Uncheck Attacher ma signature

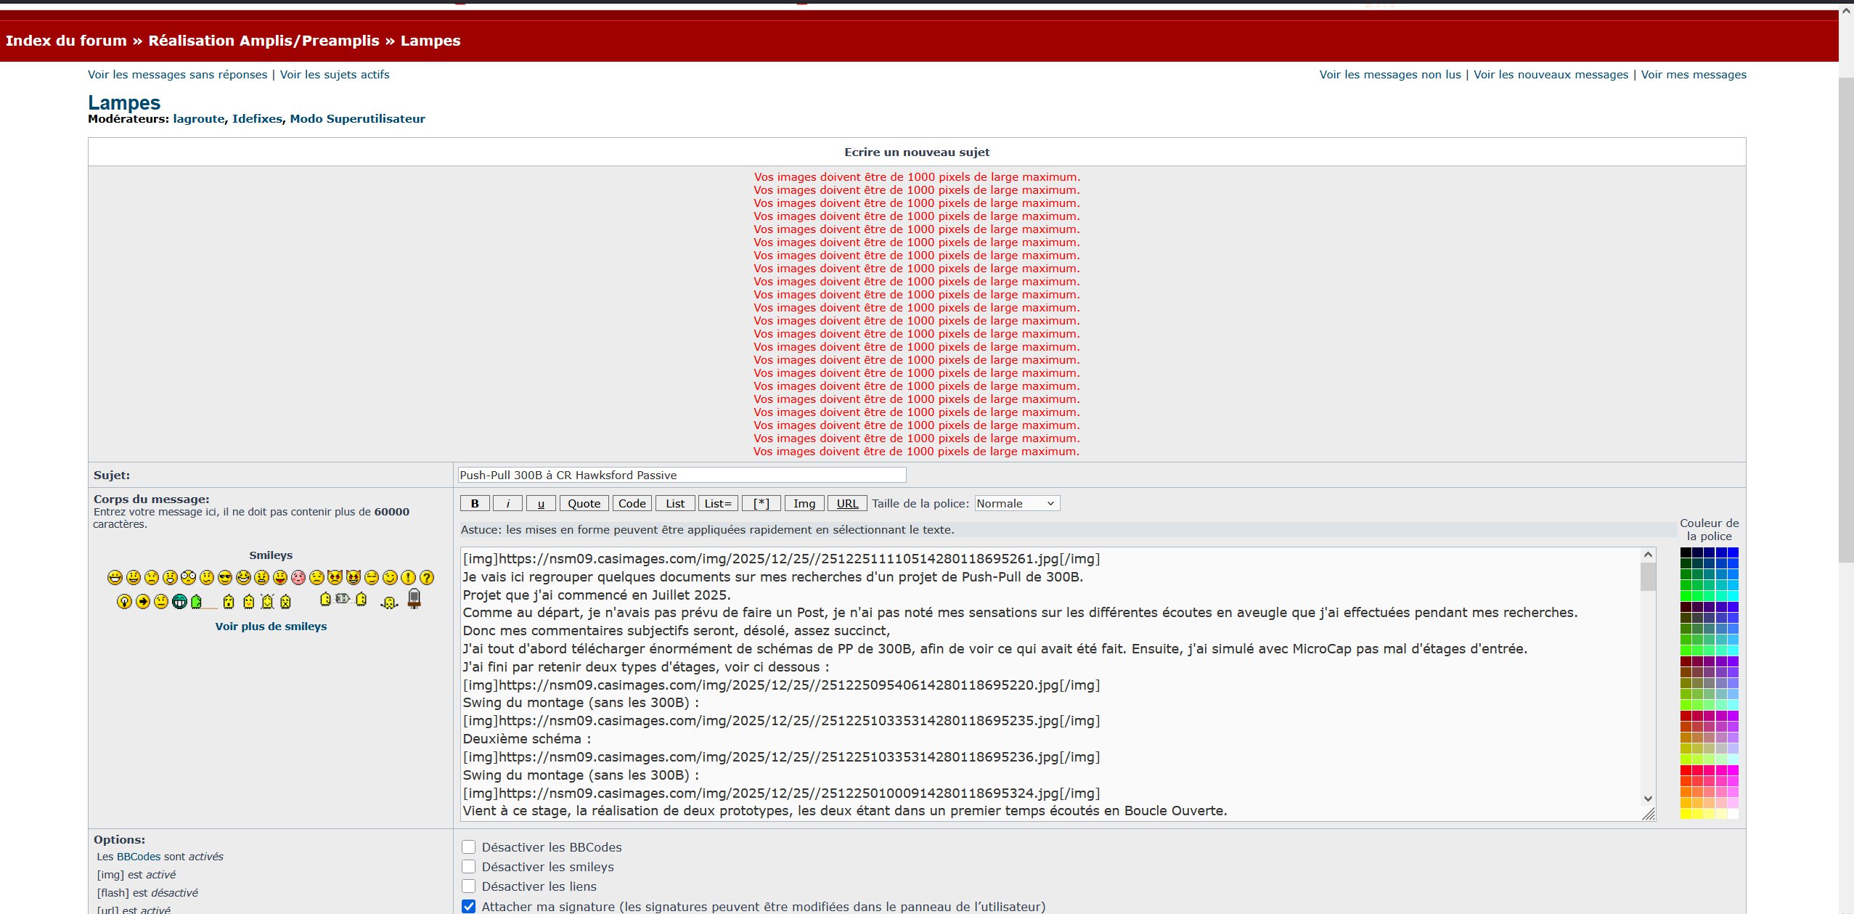pyautogui.click(x=469, y=907)
